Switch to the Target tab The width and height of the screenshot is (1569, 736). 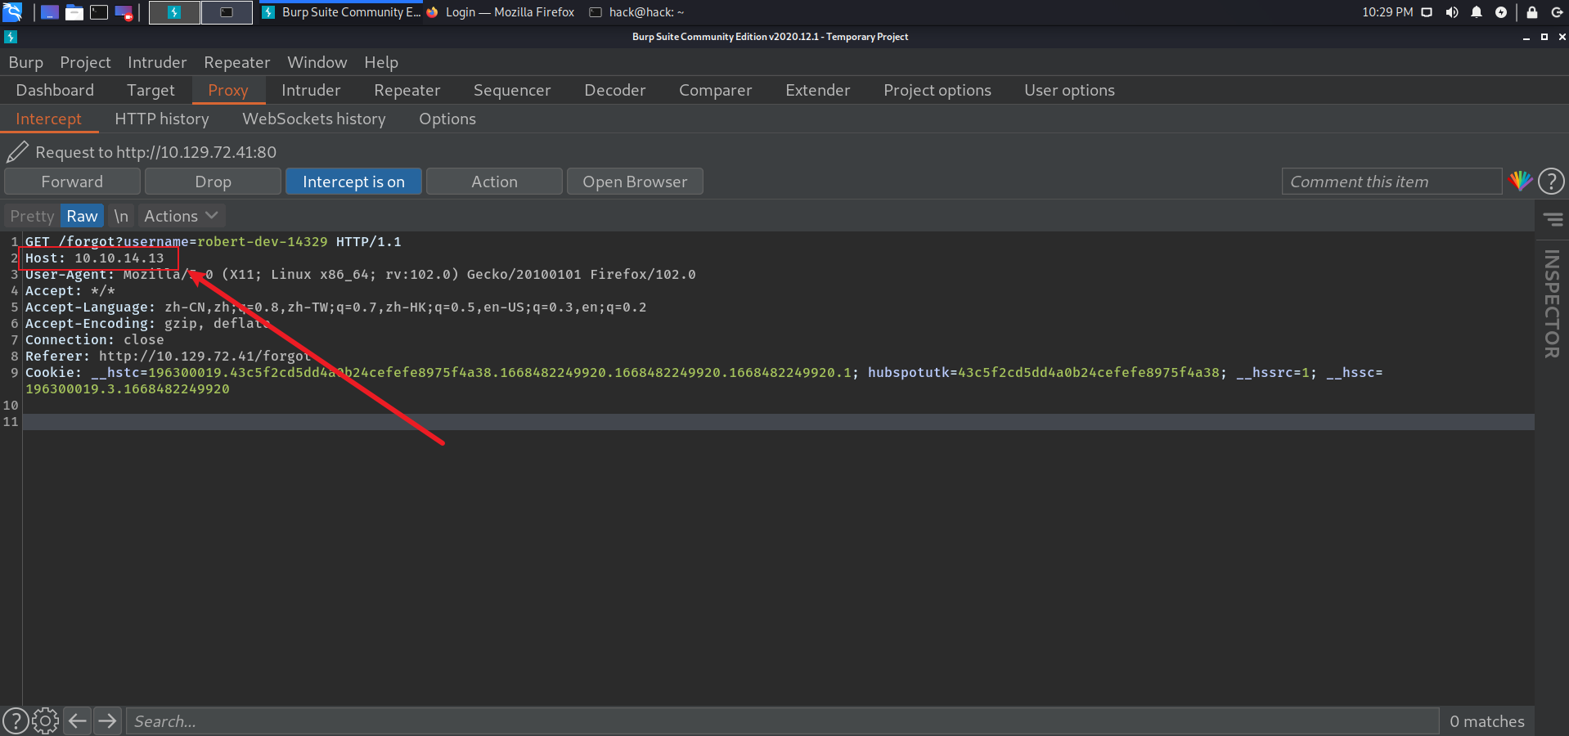(151, 90)
